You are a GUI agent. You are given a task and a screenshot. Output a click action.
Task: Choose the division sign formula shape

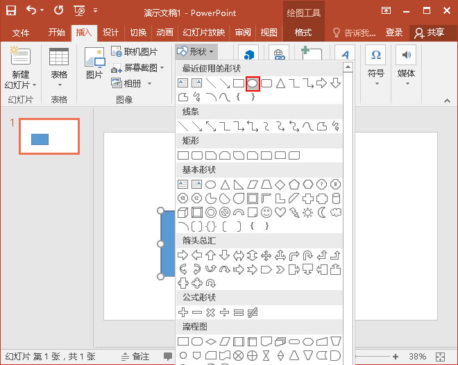click(225, 312)
